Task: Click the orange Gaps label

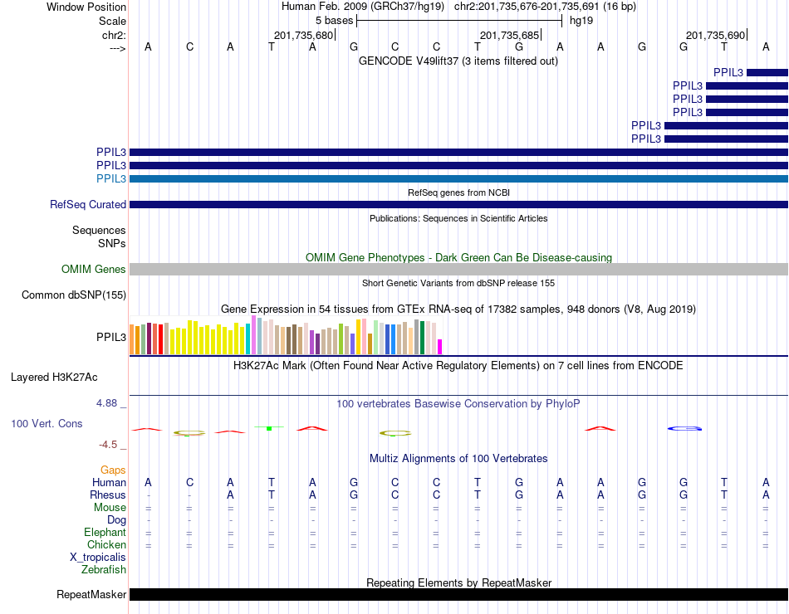Action: [x=113, y=470]
